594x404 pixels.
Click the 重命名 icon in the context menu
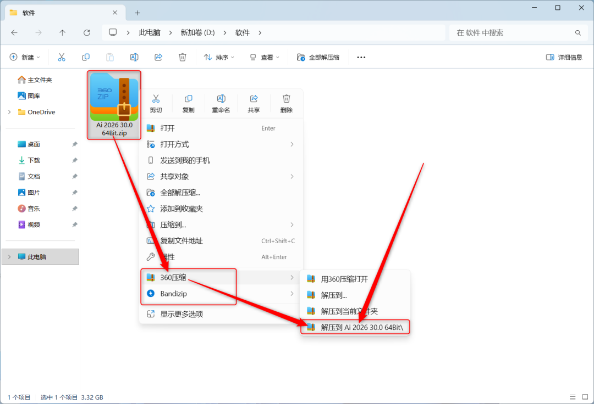pos(221,99)
